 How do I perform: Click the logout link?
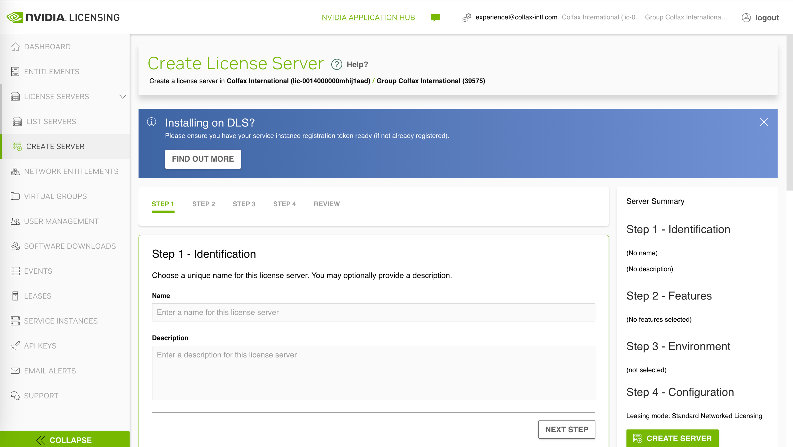pyautogui.click(x=767, y=18)
